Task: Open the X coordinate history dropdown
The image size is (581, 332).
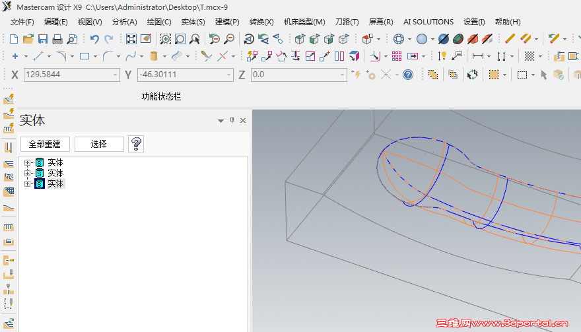Action: pos(116,75)
